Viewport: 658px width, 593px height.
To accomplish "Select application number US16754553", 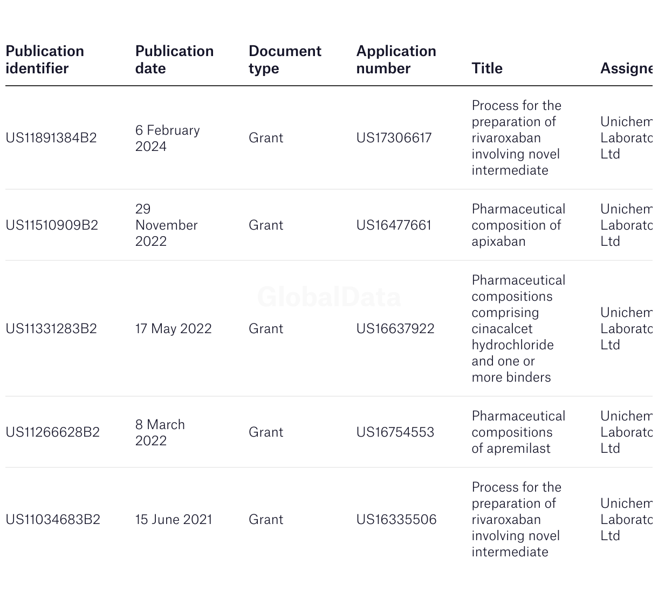I will [x=395, y=432].
